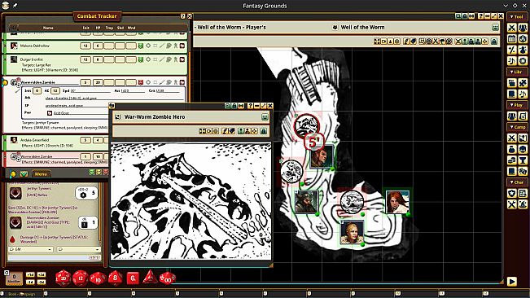The width and height of the screenshot is (530, 298).
Task: Click the -1d modifier button
Action: pyautogui.click(x=30, y=282)
